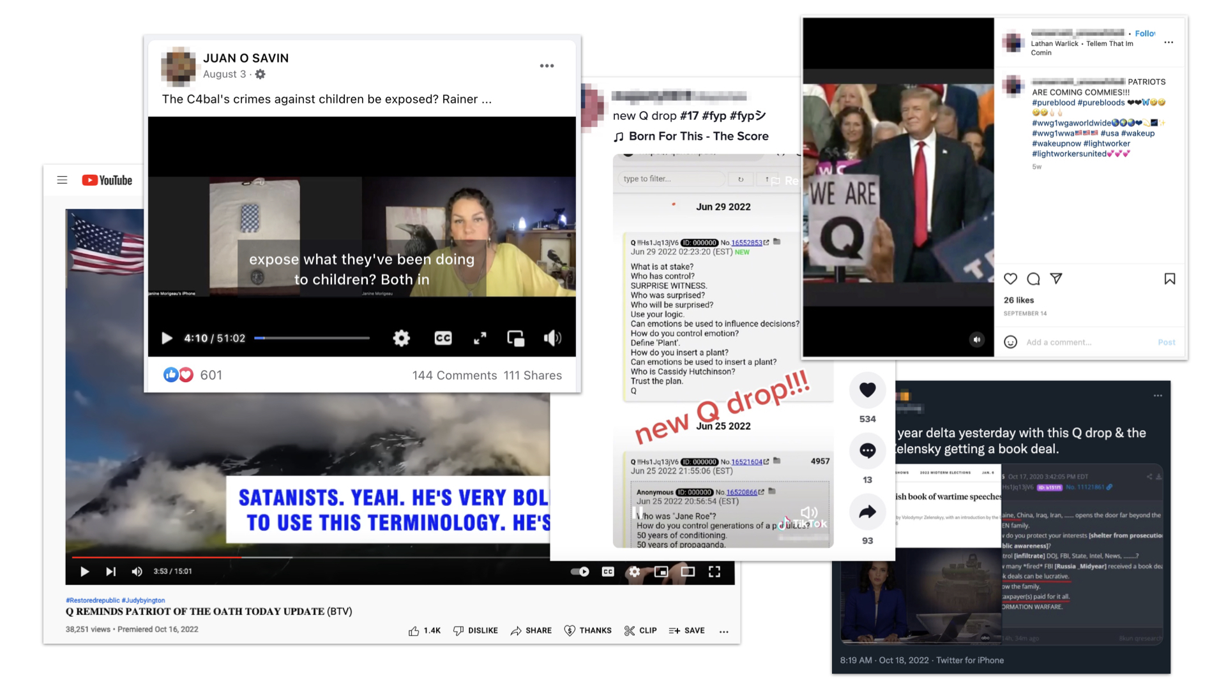Open the emoji picker in Instagram comment field
Image resolution: width=1226 pixels, height=689 pixels.
pos(1011,342)
